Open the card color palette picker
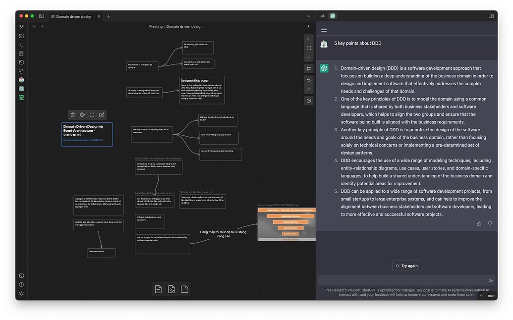 click(82, 114)
